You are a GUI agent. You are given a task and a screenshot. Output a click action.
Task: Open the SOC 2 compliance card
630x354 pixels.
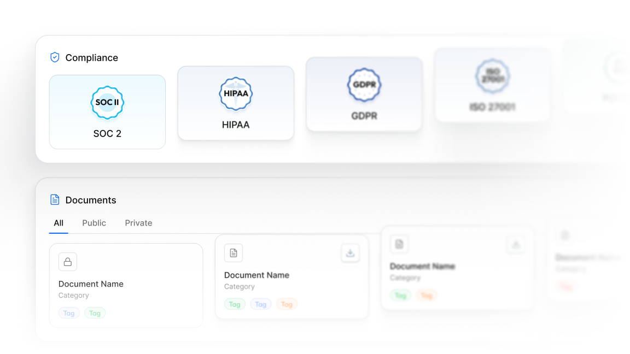107,112
